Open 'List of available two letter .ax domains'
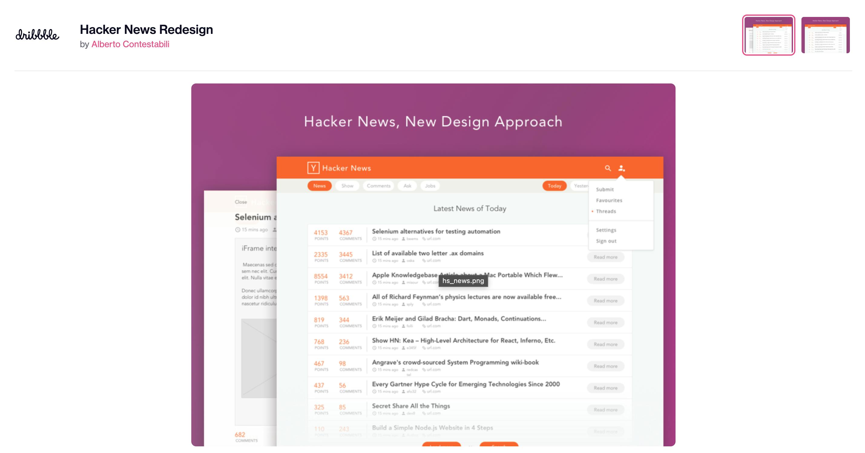The image size is (865, 453). (427, 253)
